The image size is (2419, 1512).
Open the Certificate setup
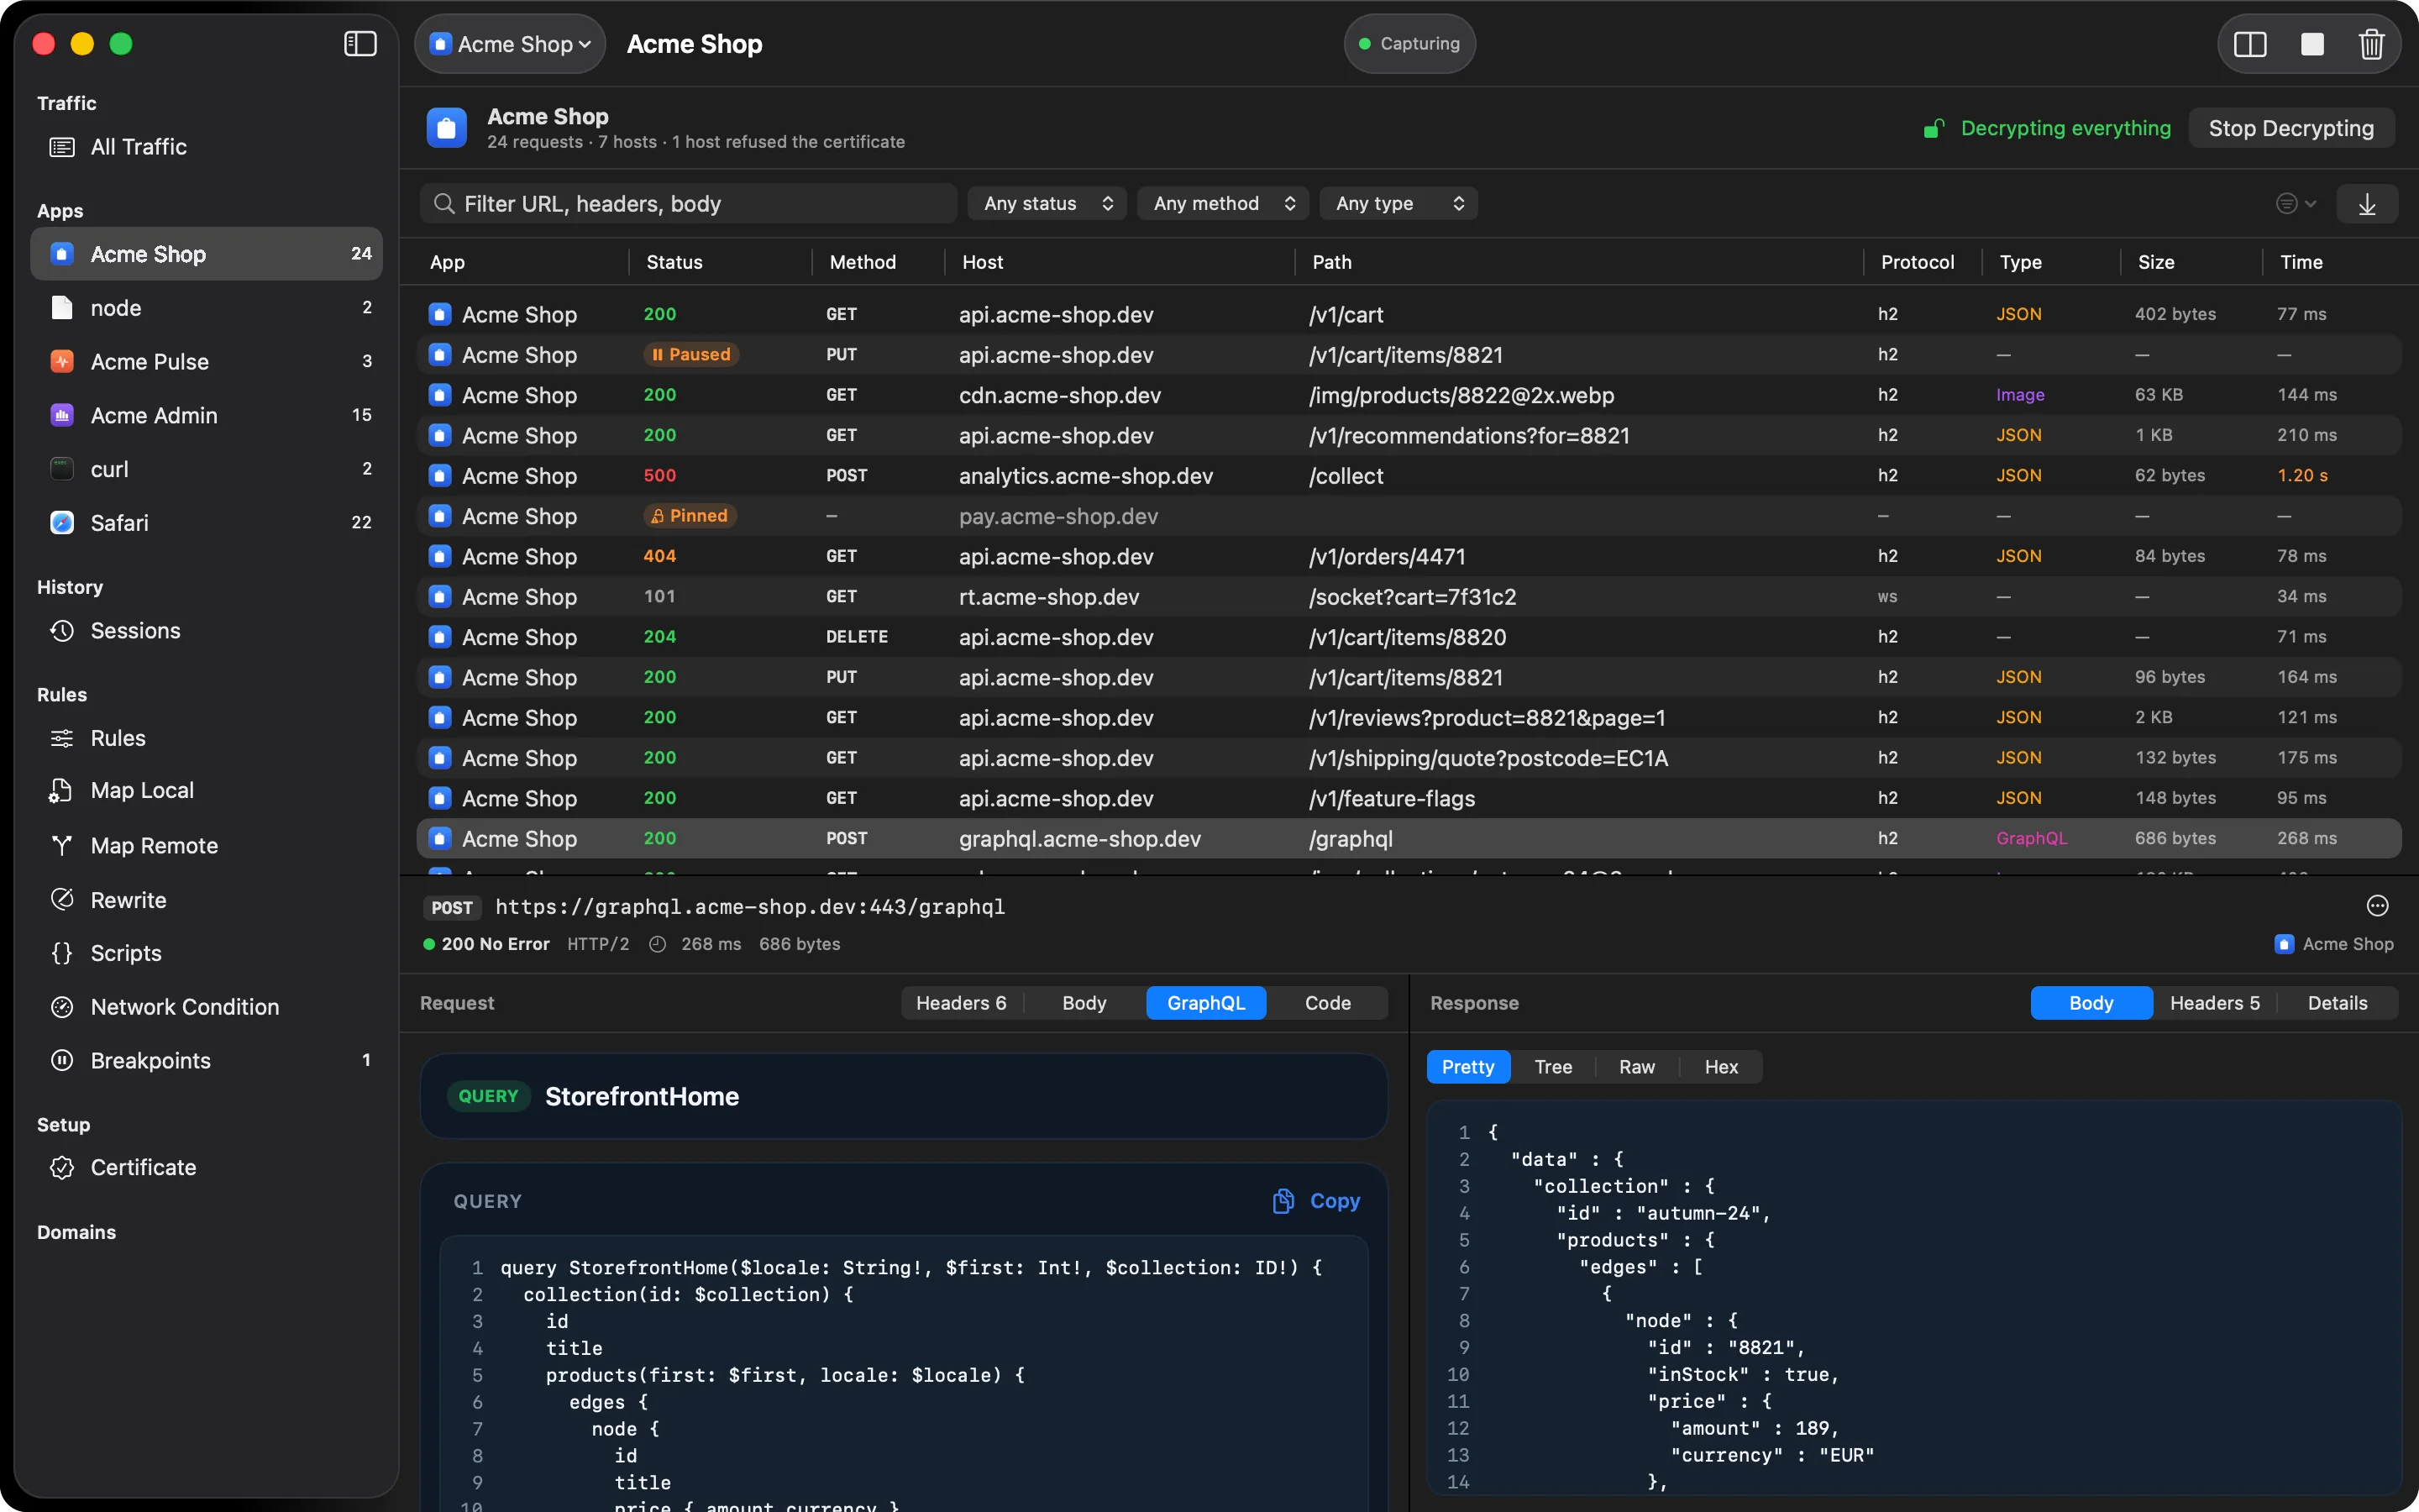206,1167
